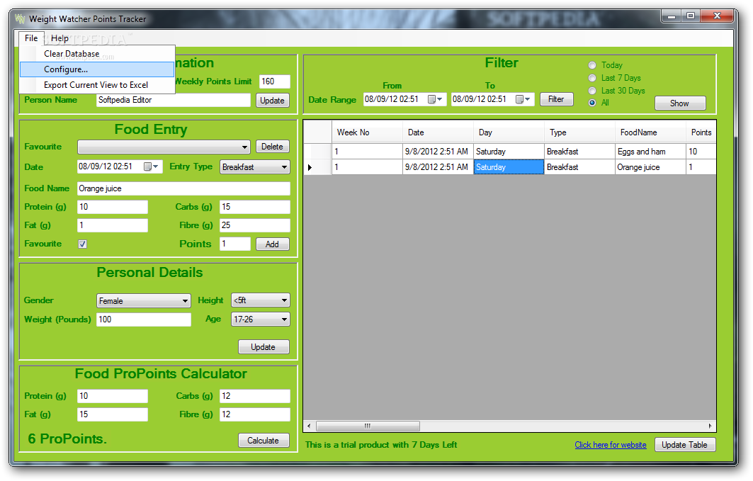Image resolution: width=753 pixels, height=481 pixels.
Task: Click the Day column header
Action: (509, 132)
